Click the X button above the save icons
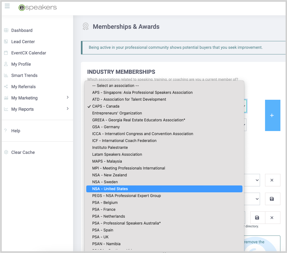The height and width of the screenshot is (253, 287). [273, 180]
